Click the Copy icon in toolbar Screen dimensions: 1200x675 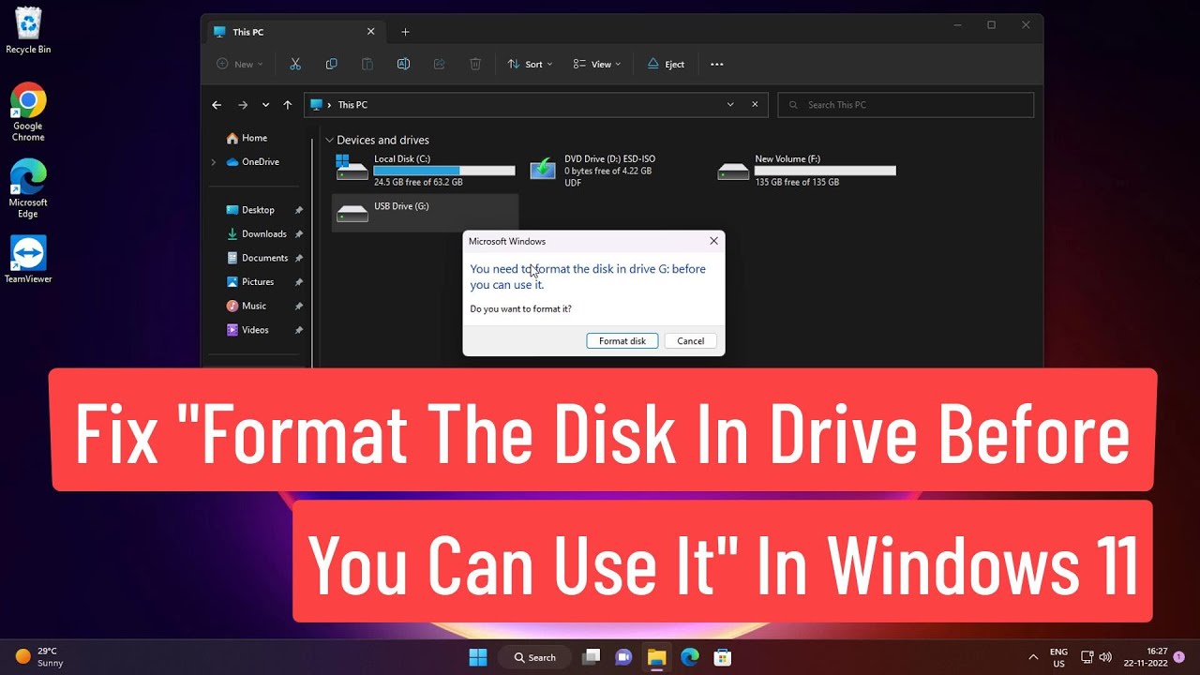(331, 64)
